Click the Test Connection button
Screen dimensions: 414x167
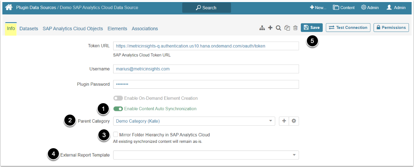tap(348, 28)
